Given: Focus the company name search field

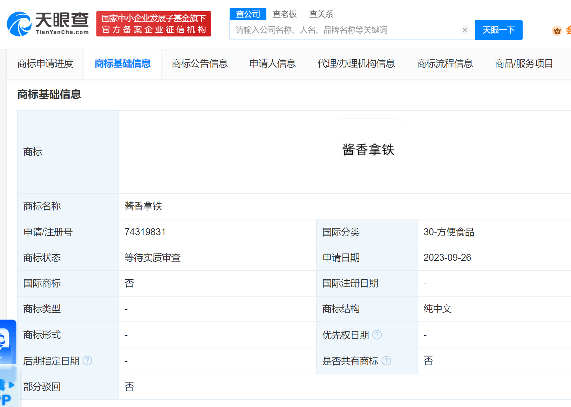Looking at the screenshot, I should [x=345, y=30].
